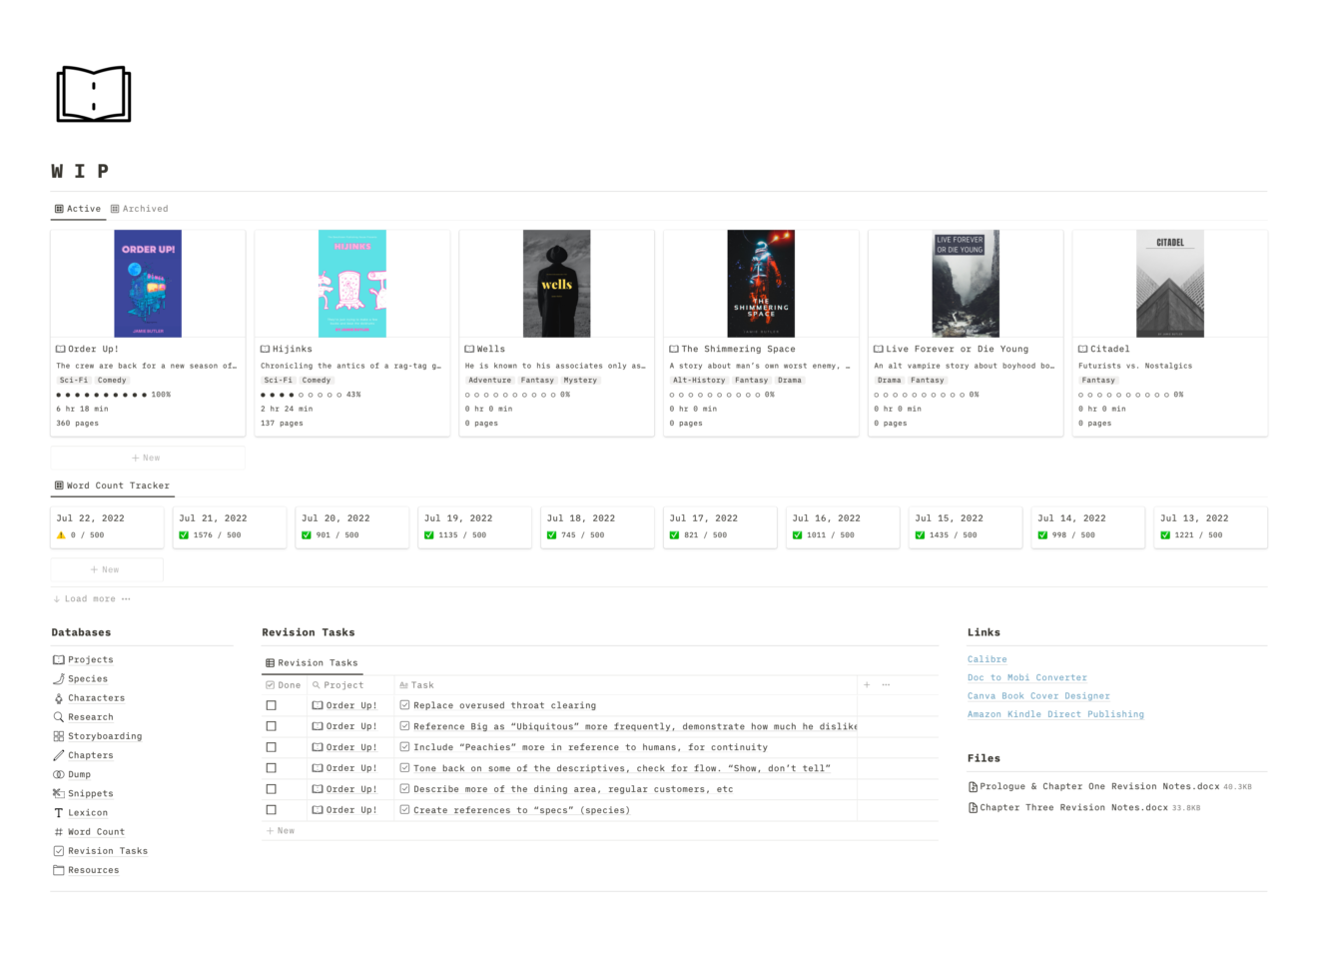The height and width of the screenshot is (961, 1318).
Task: Switch to the Archived tab
Action: pos(141,209)
